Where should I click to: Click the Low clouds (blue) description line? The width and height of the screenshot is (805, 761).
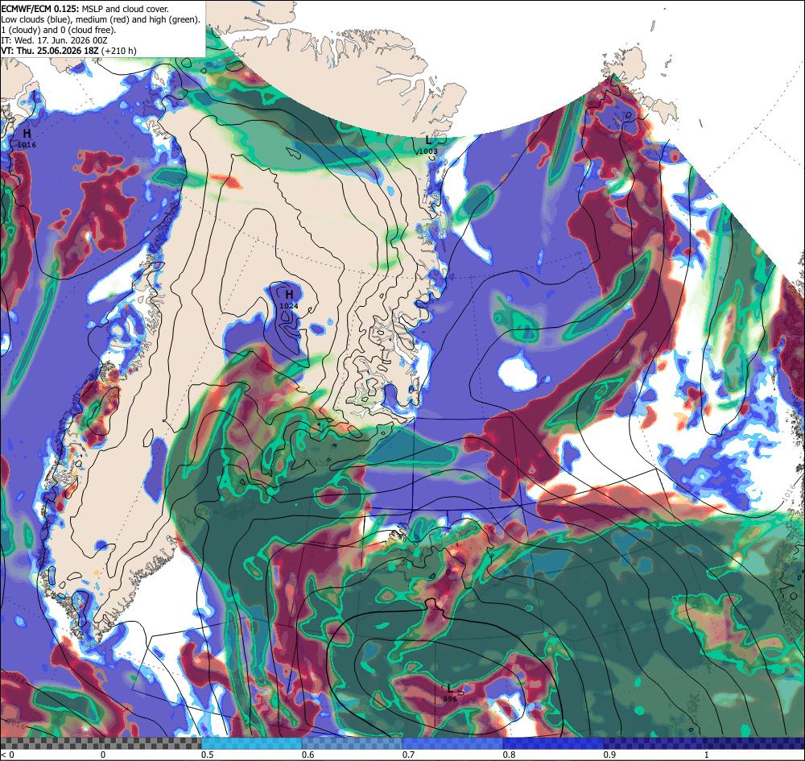(101, 19)
